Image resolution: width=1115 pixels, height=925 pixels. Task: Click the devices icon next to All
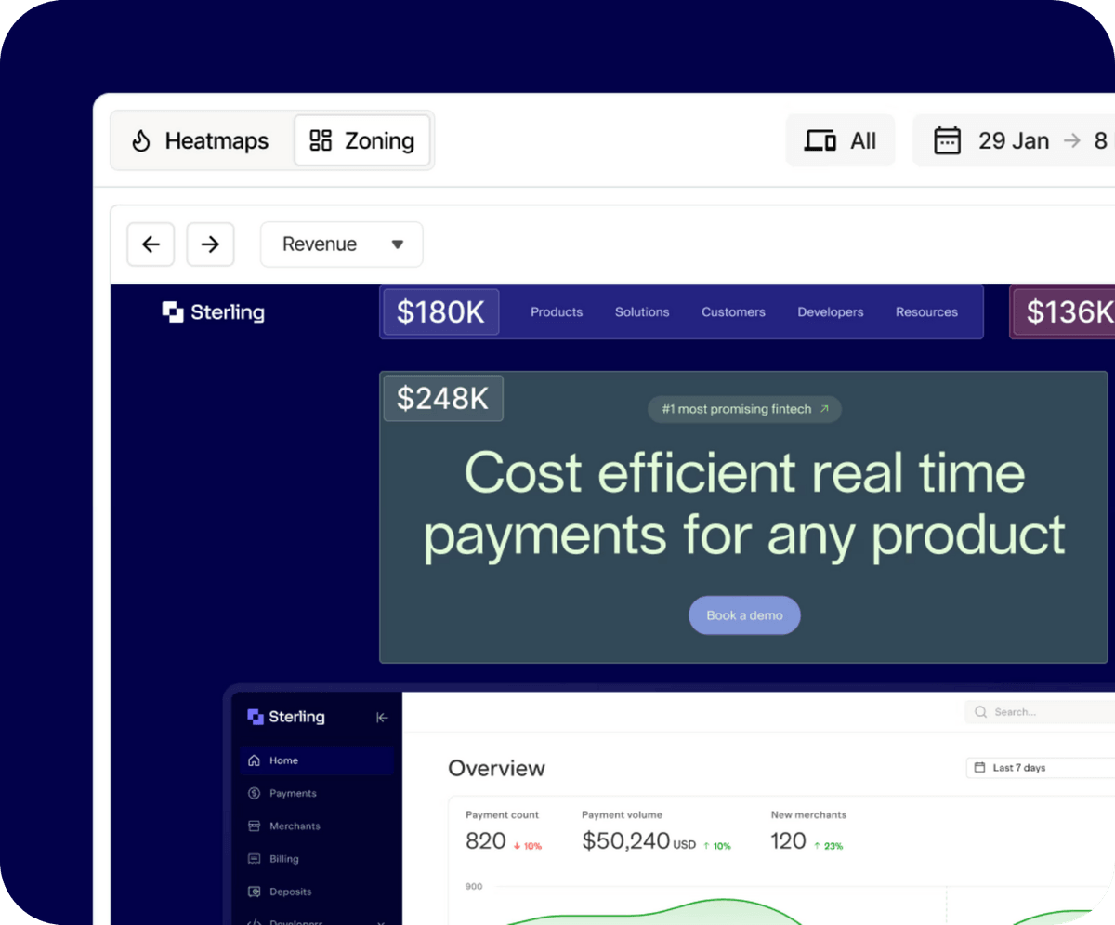(820, 141)
